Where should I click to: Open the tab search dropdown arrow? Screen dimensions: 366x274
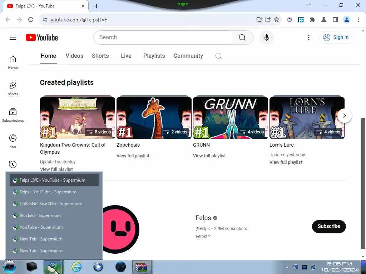coord(308,5)
